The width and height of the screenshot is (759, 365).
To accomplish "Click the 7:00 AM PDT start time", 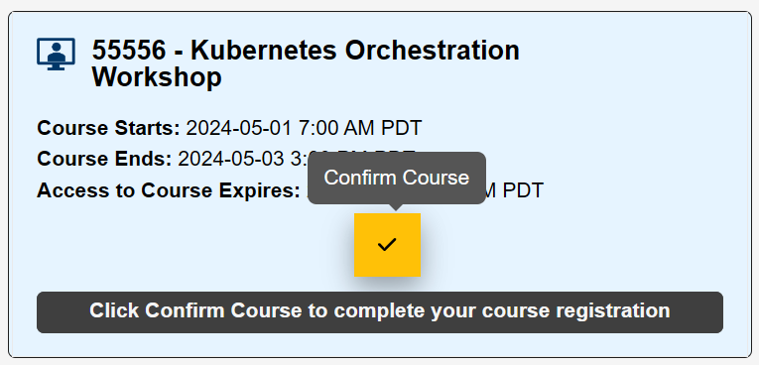I will (360, 128).
